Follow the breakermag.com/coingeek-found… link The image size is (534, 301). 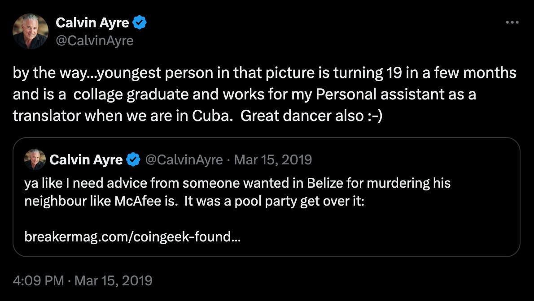click(132, 236)
